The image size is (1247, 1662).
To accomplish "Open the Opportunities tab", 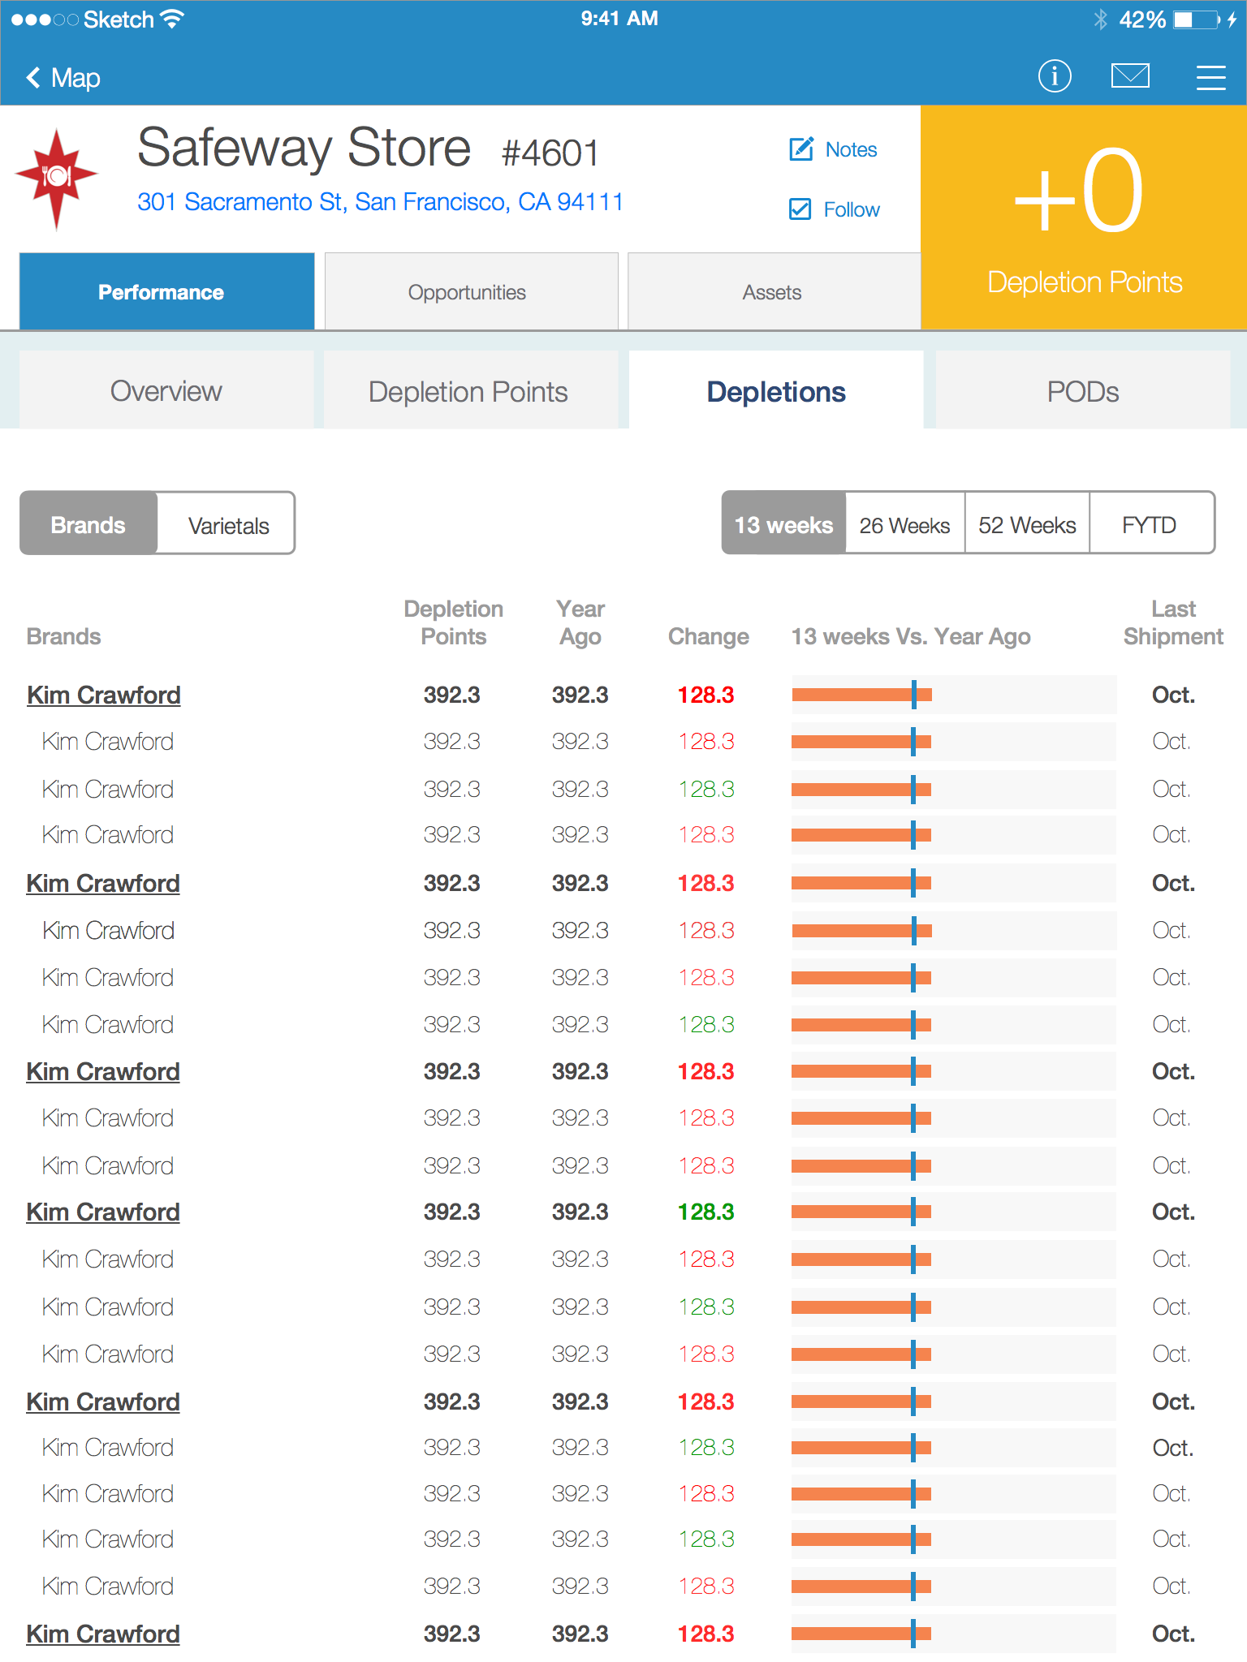I will tap(471, 291).
